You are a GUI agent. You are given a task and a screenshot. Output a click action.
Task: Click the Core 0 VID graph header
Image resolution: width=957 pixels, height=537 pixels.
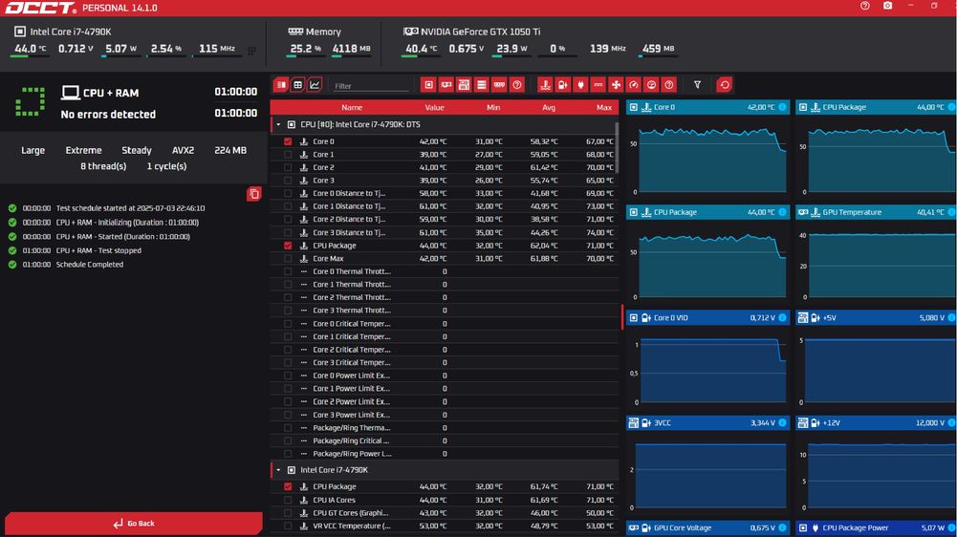click(708, 317)
